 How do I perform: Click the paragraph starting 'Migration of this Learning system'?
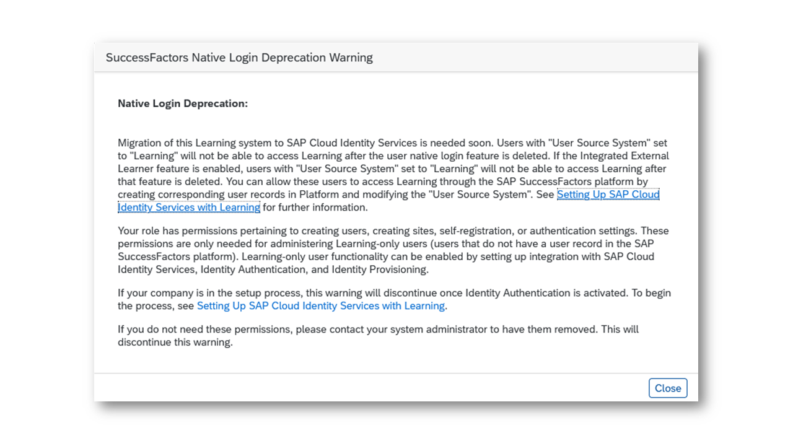click(393, 175)
